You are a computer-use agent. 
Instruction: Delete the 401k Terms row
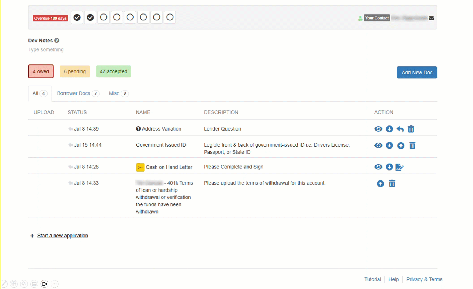[392, 183]
